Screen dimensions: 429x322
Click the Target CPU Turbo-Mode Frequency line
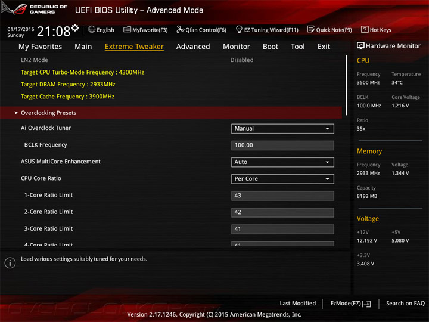click(x=82, y=72)
